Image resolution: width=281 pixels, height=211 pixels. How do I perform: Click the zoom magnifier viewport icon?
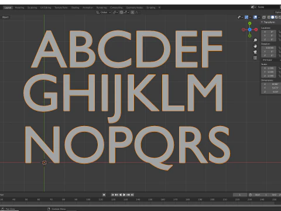[x=255, y=40]
